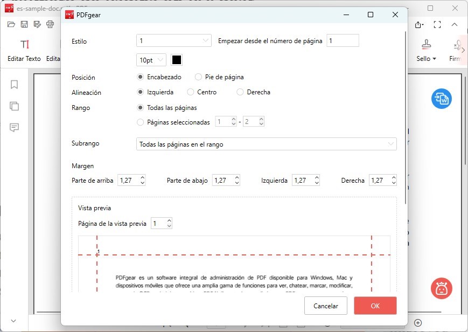
Task: Open the Bookmarks sidebar panel
Action: tap(15, 85)
